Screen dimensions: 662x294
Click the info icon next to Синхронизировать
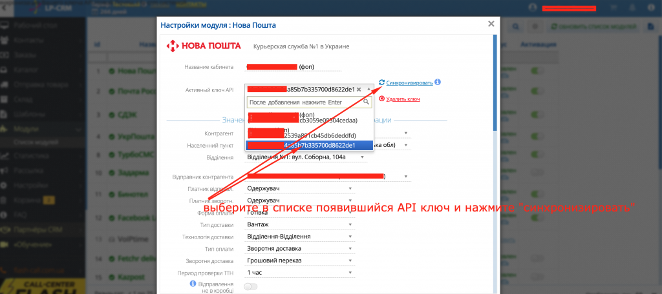(438, 82)
